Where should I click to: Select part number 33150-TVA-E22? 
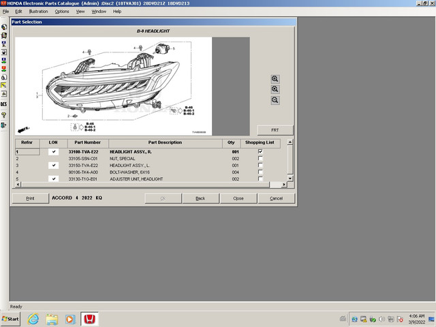tap(83, 166)
